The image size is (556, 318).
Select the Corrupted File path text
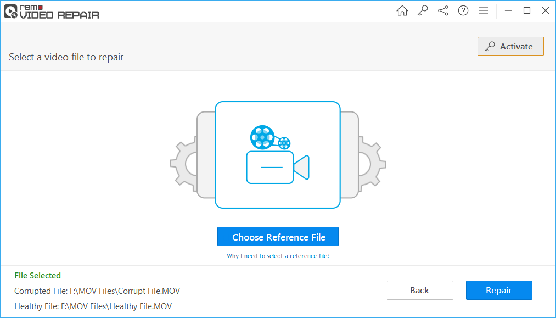point(98,291)
